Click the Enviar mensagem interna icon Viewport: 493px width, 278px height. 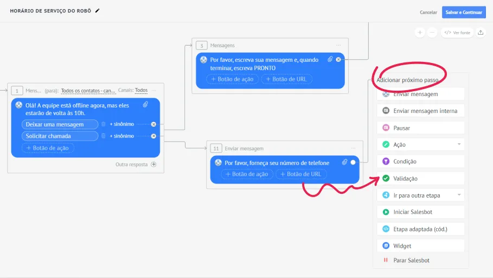tap(386, 111)
